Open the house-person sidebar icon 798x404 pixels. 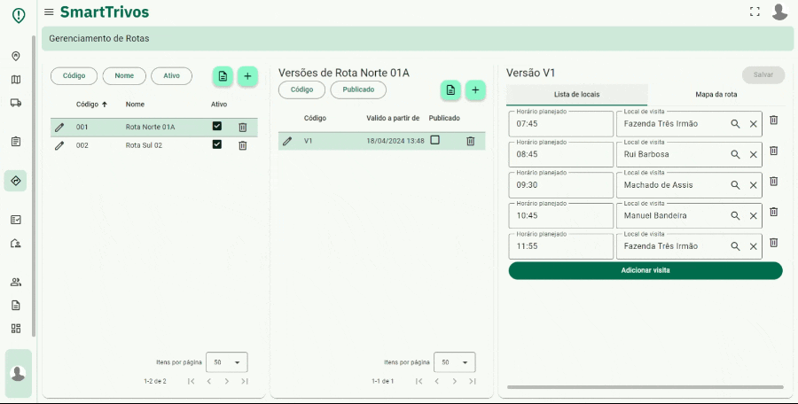coord(16,244)
